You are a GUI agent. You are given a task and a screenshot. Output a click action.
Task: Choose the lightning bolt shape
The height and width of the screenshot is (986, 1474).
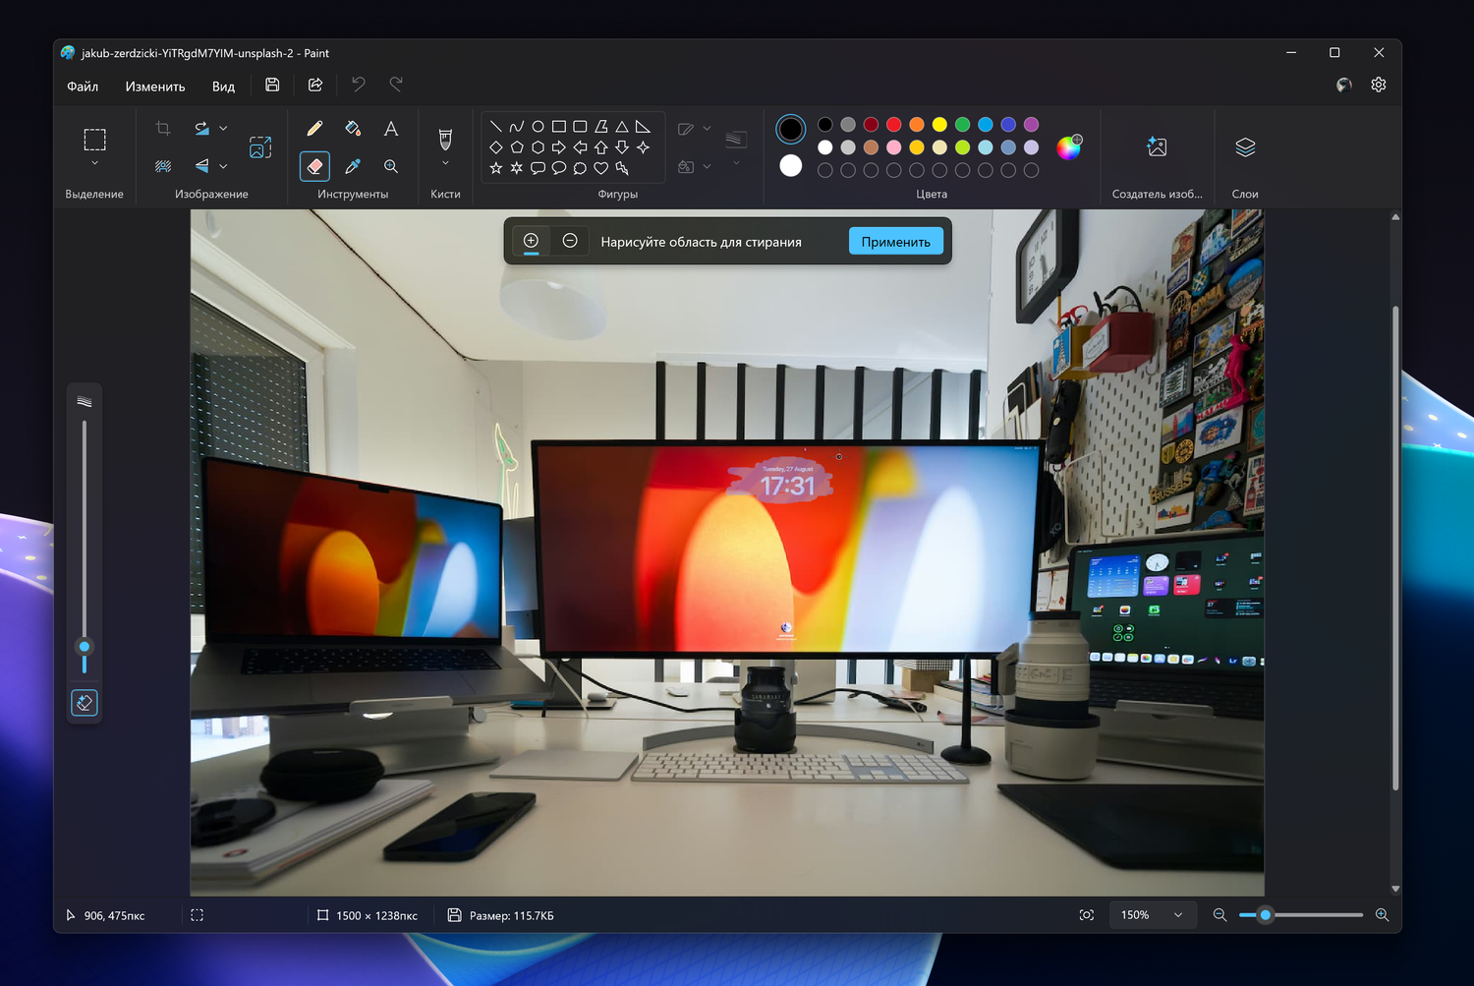622,168
